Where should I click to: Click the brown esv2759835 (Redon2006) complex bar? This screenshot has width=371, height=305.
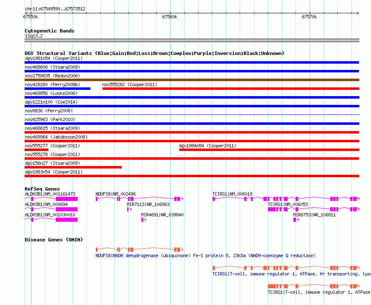(x=192, y=80)
